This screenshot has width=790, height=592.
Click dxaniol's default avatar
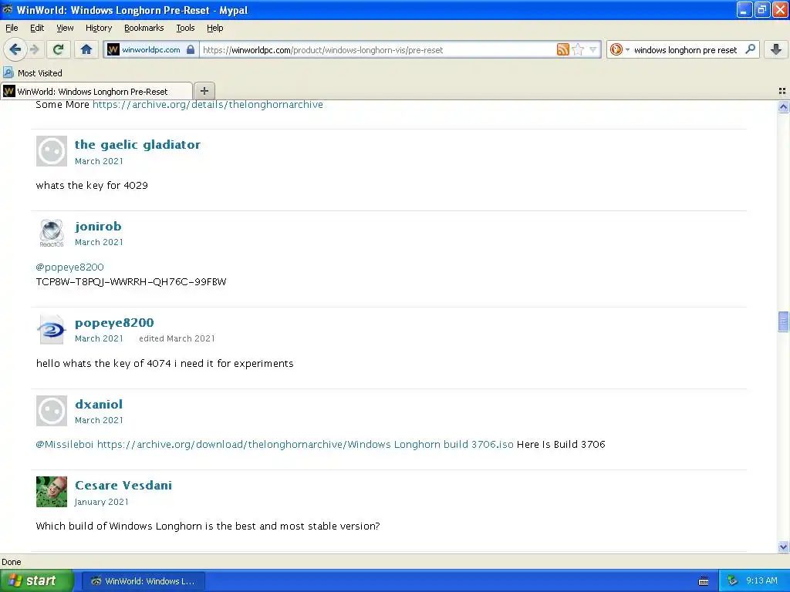click(x=52, y=411)
